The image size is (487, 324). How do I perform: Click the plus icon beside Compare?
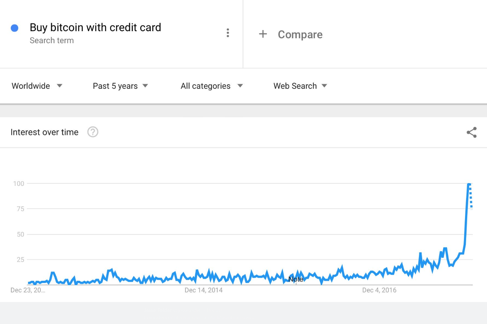pyautogui.click(x=263, y=34)
